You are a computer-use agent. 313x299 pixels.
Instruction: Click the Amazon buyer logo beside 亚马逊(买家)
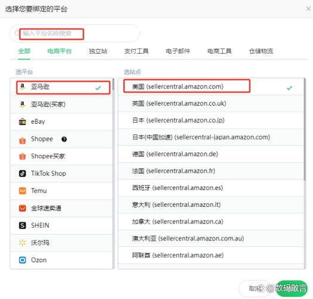pyautogui.click(x=22, y=104)
